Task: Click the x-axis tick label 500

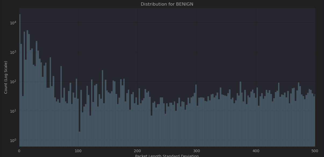Action: 315,151
